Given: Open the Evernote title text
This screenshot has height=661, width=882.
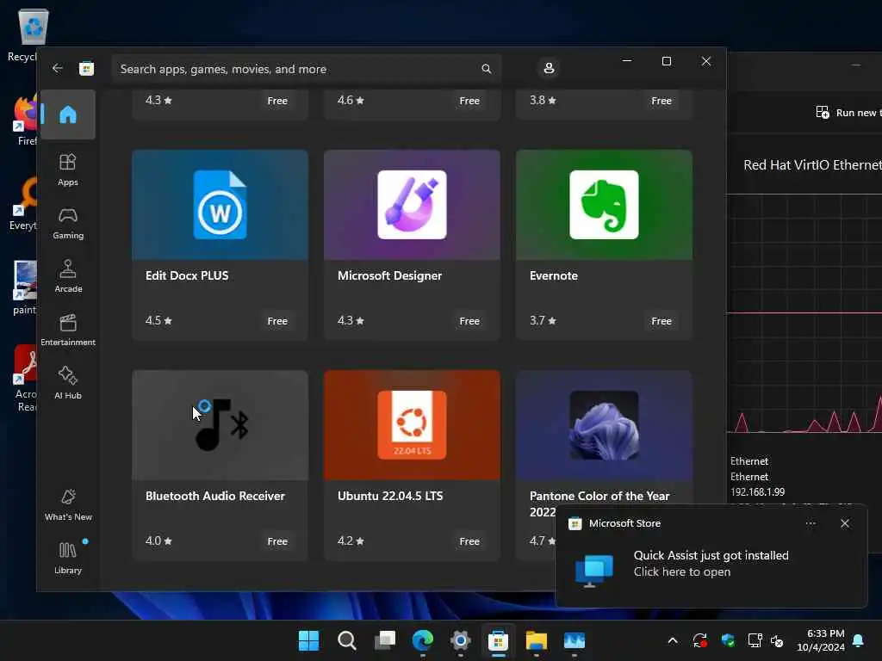Looking at the screenshot, I should [x=554, y=275].
